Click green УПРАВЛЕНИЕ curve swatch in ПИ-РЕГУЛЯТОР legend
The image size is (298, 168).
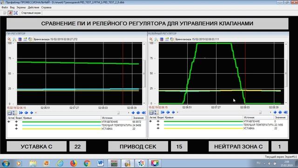(61, 122)
